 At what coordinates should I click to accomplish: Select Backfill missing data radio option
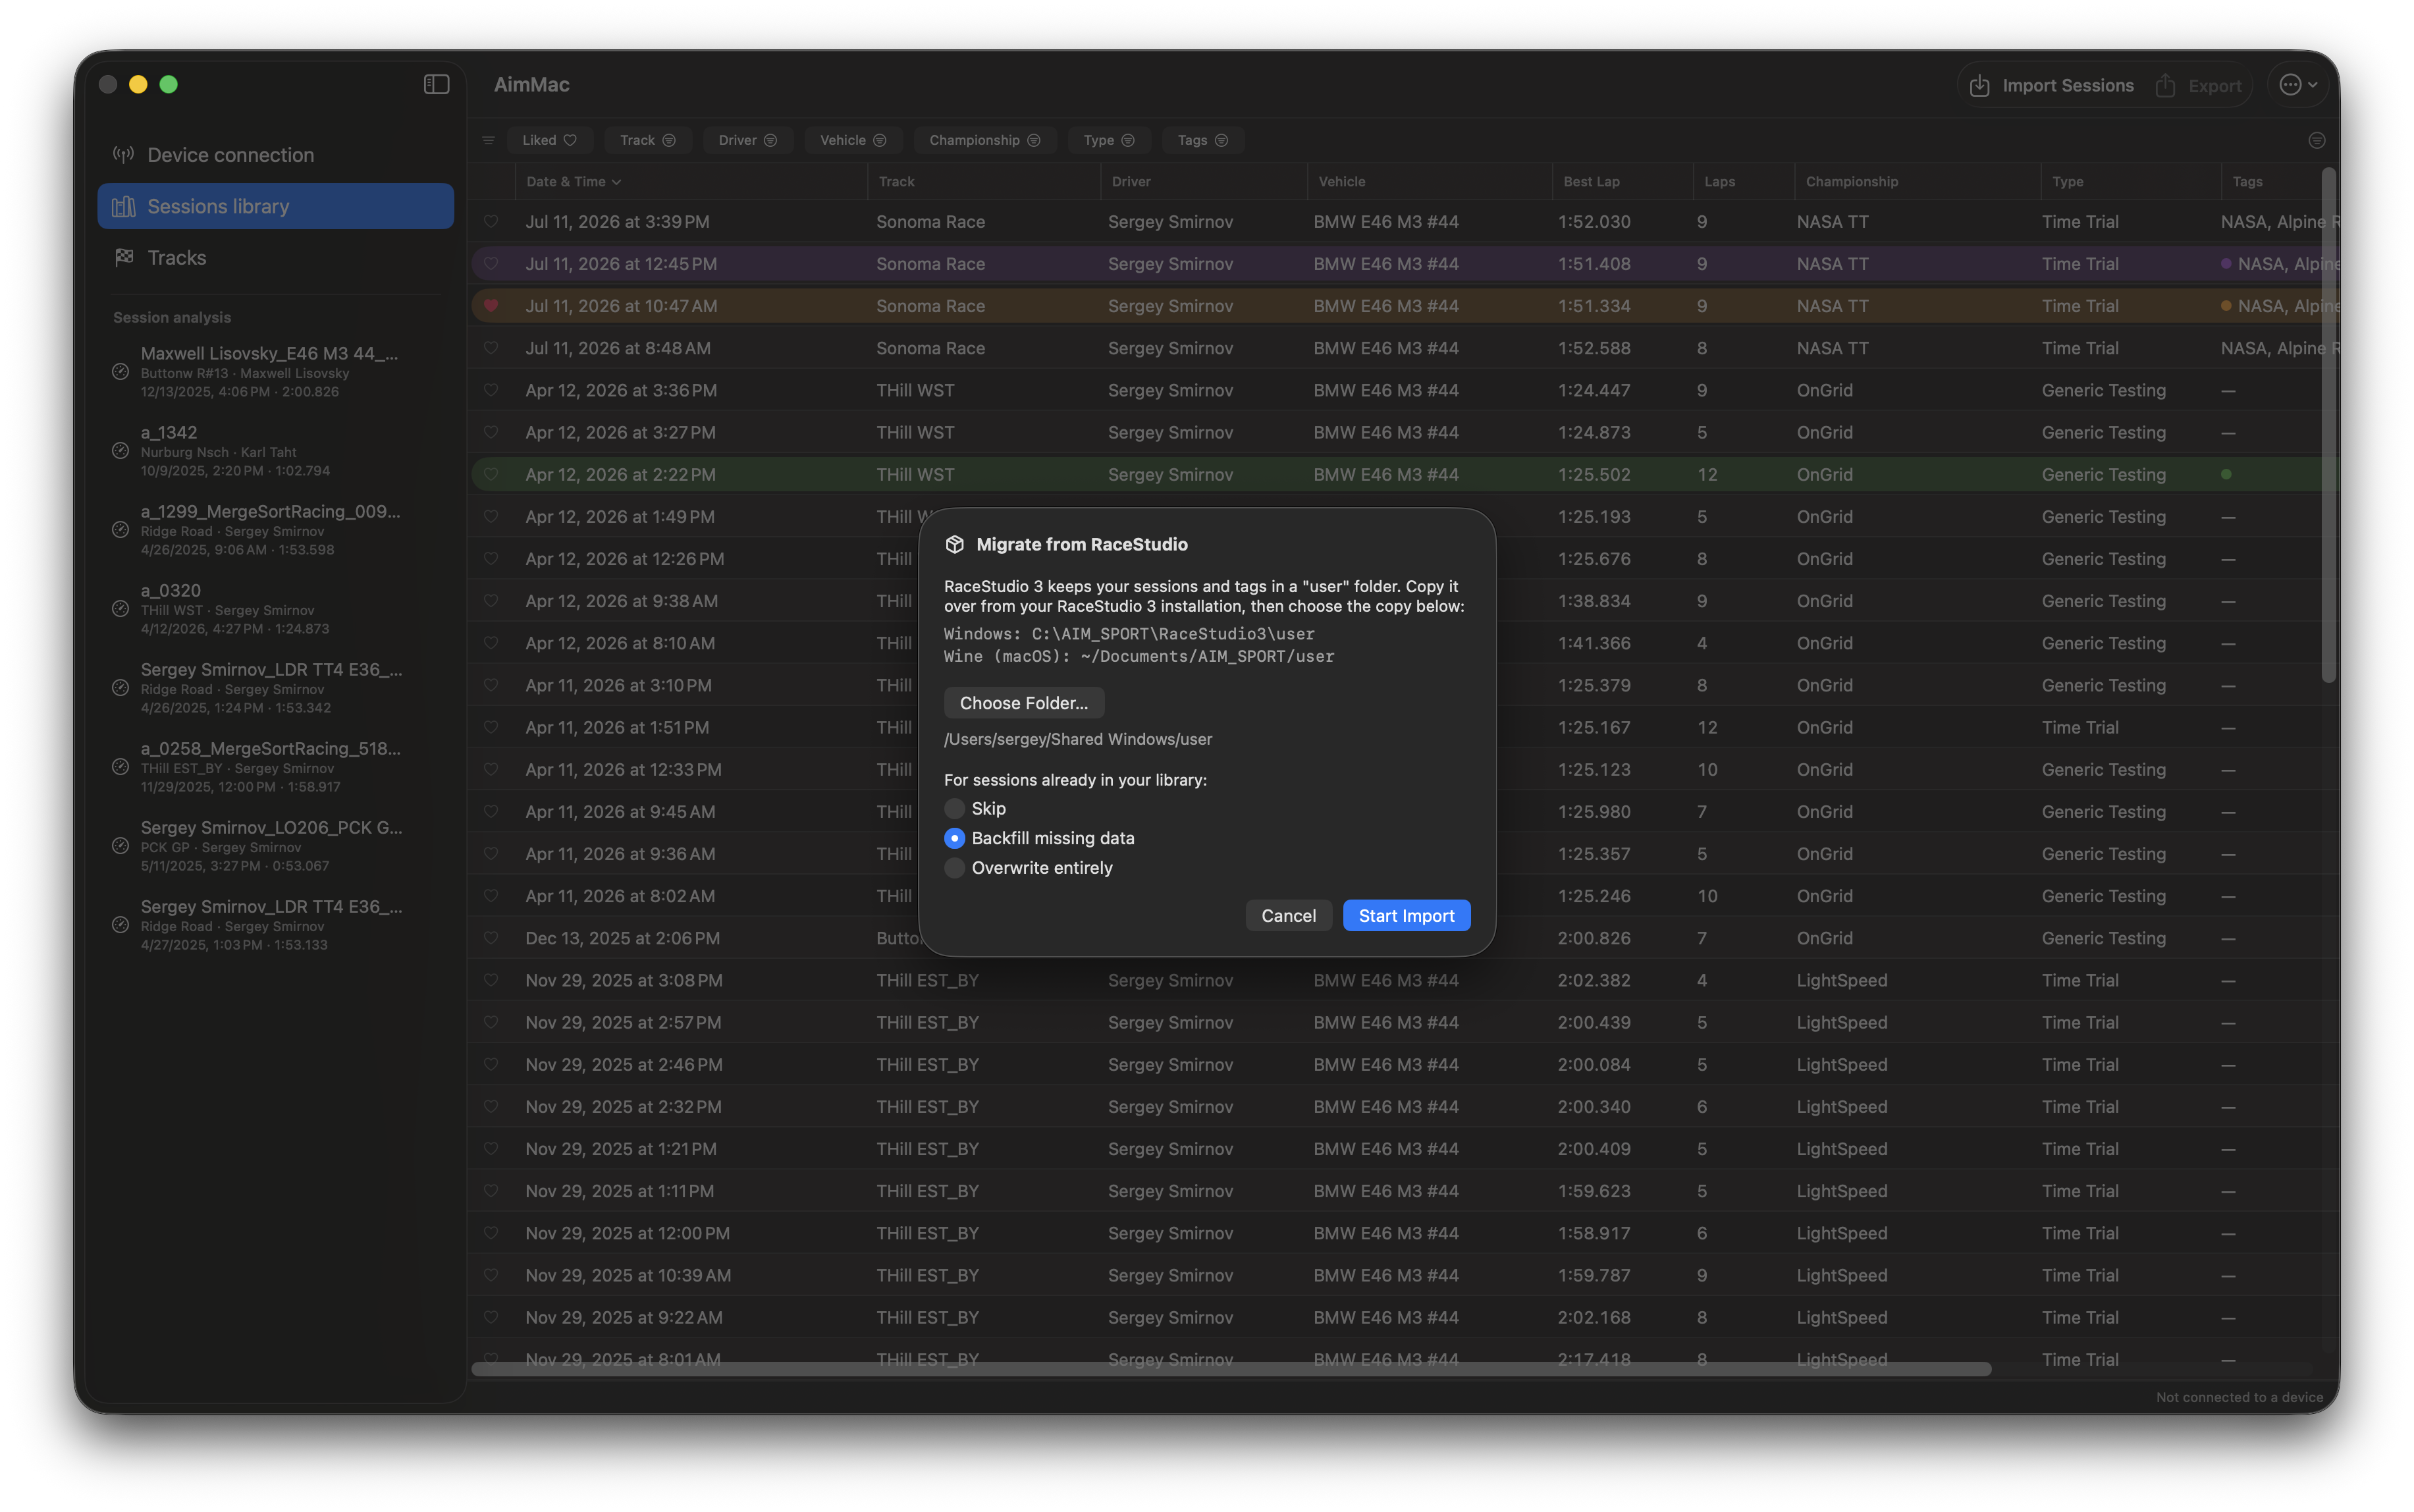(x=954, y=838)
